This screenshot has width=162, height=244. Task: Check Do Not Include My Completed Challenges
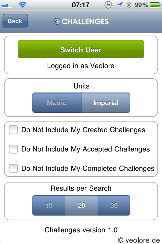pos(13,168)
